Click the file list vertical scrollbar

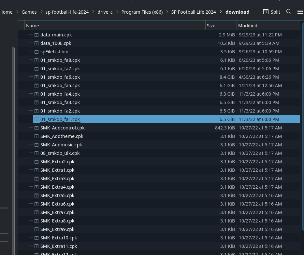point(303,127)
